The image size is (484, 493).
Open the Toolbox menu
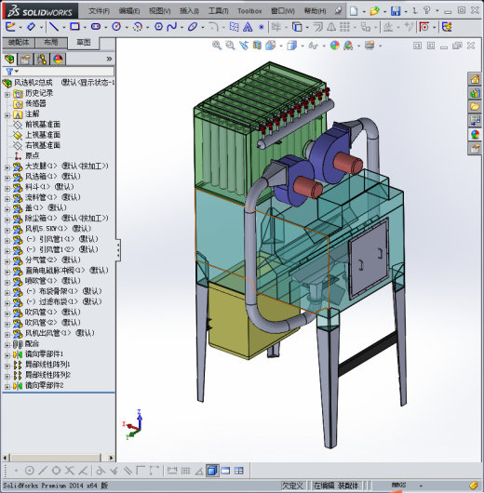pos(249,11)
